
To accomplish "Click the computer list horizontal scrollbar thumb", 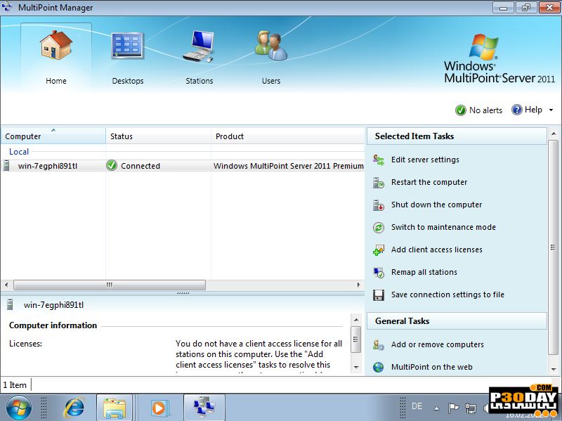I will pyautogui.click(x=110, y=285).
